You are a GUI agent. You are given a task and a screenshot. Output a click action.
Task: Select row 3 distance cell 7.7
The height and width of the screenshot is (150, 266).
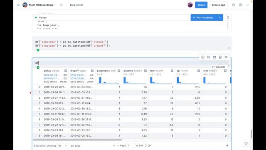[x=135, y=103]
